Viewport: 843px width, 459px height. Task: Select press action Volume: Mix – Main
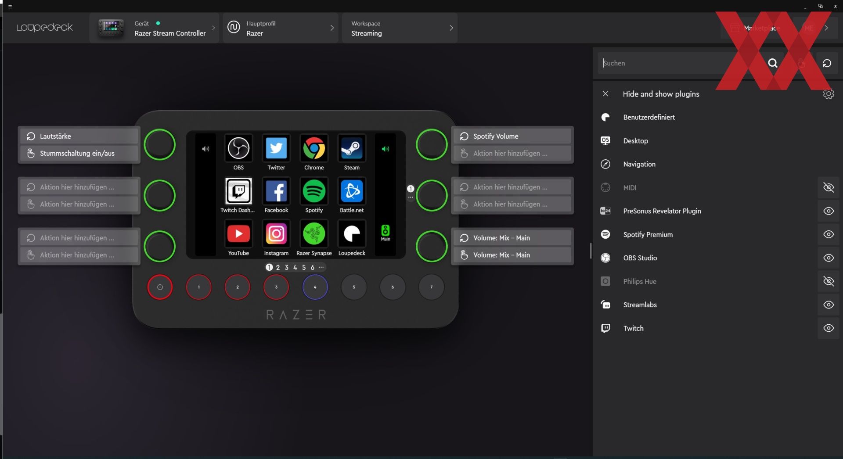tap(512, 255)
